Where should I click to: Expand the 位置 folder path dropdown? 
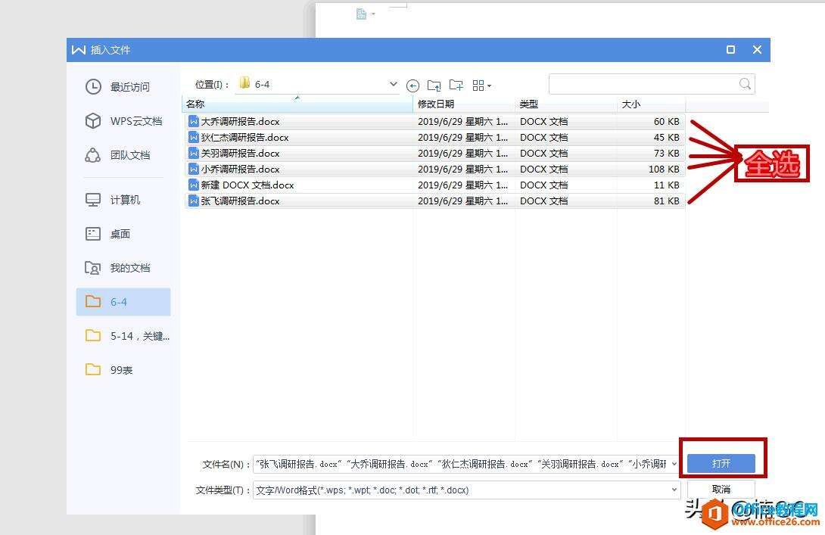(x=393, y=84)
